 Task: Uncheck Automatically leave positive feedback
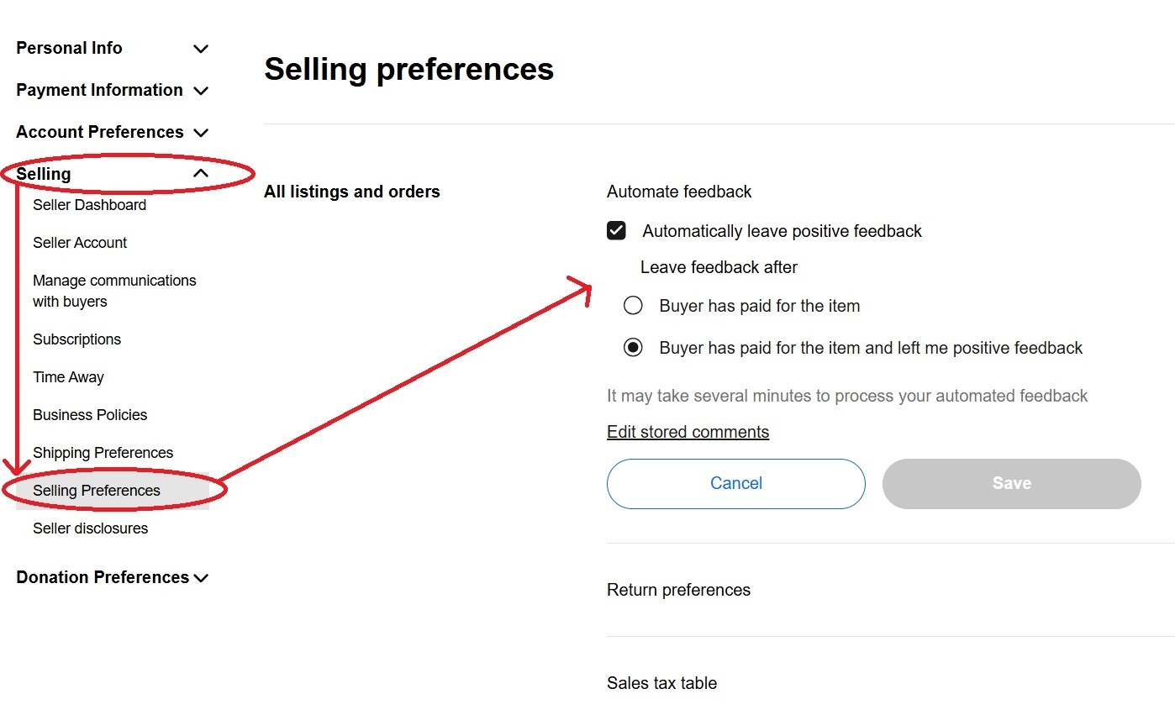tap(617, 231)
